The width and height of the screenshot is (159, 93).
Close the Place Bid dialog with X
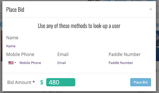point(151,9)
